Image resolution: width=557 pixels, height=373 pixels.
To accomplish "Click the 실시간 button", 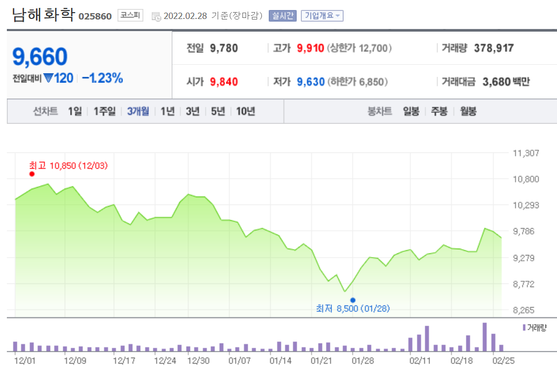I will [282, 16].
